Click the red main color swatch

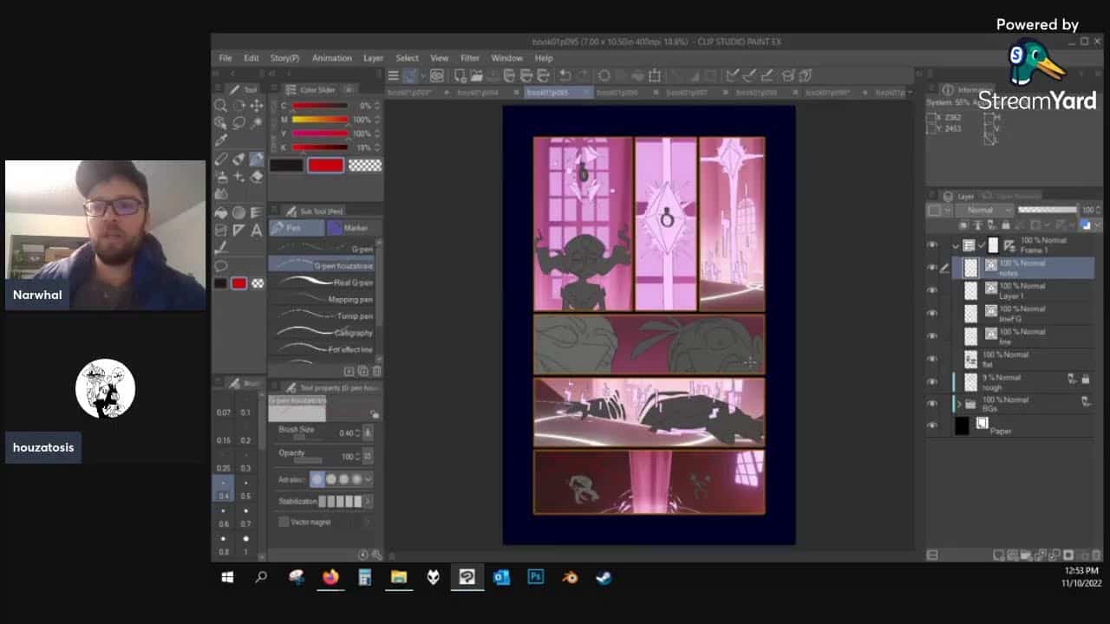325,165
